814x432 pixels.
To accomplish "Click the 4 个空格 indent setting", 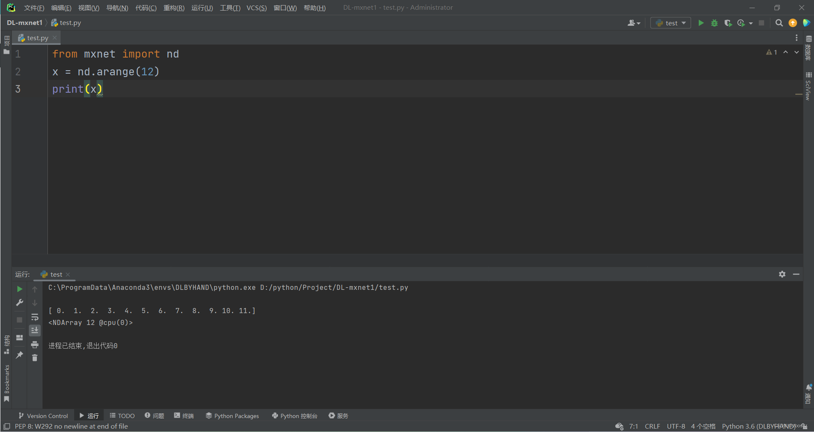I will 703,426.
